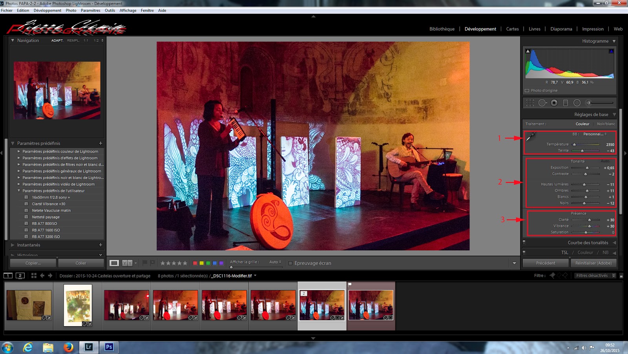This screenshot has height=354, width=628.
Task: Apply red color label swatch
Action: click(x=195, y=263)
